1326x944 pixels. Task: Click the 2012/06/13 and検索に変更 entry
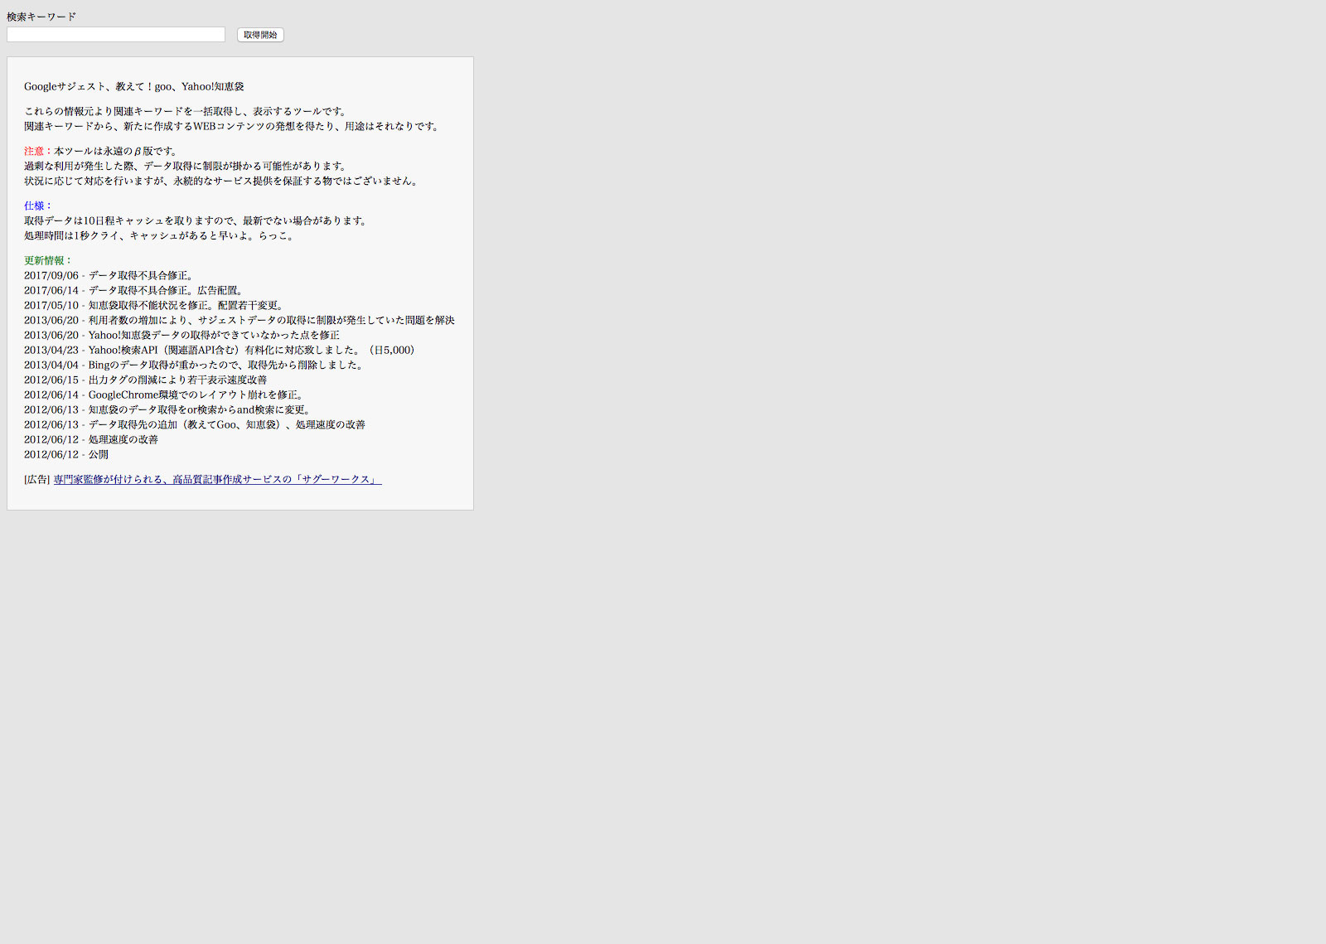(169, 410)
